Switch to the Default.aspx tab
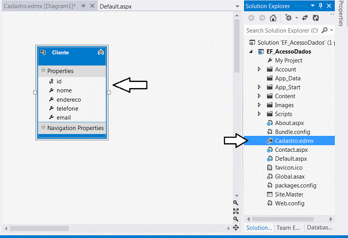The image size is (348, 238). point(115,6)
